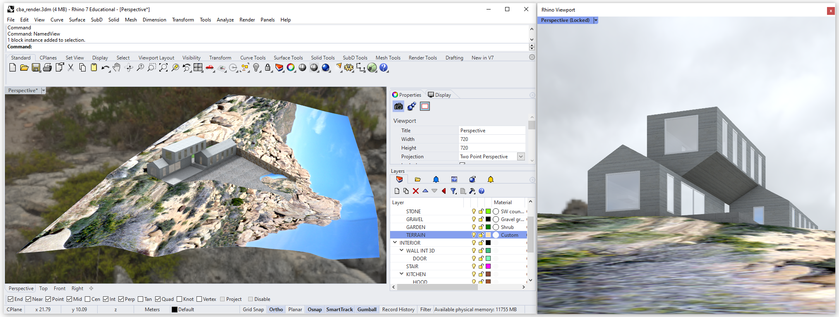The height and width of the screenshot is (317, 839).
Task: Open the 4-viewport layout icon
Action: [198, 68]
